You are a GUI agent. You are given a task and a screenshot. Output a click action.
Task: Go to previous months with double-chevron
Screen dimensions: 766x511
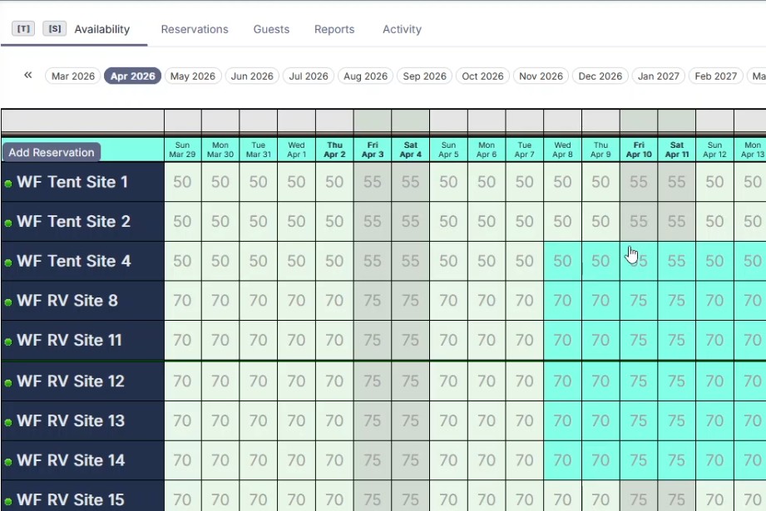click(27, 76)
